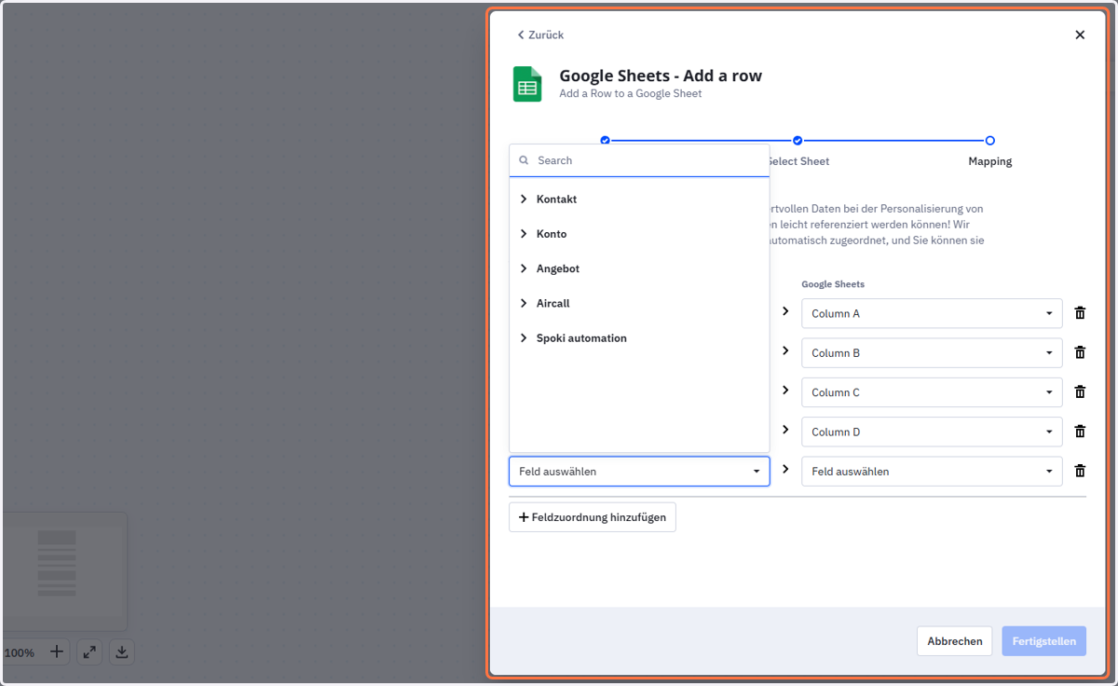Viewport: 1118px width, 686px height.
Task: Click the download icon in canvas toolbar
Action: 122,652
